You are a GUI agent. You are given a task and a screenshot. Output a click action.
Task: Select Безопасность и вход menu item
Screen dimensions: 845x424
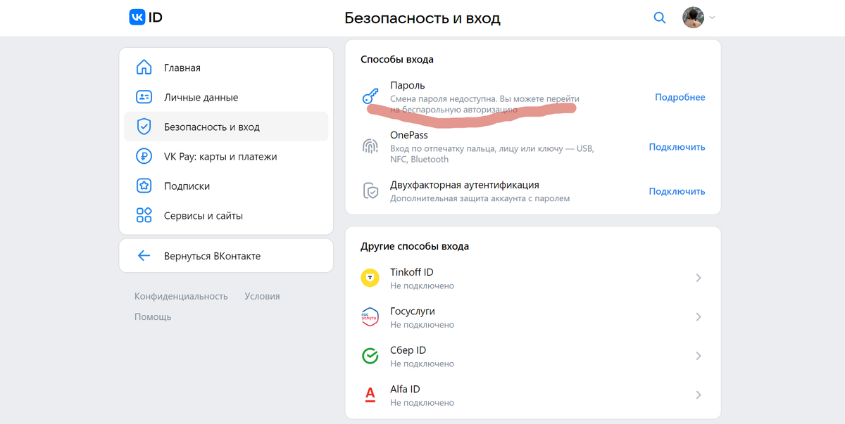click(226, 127)
